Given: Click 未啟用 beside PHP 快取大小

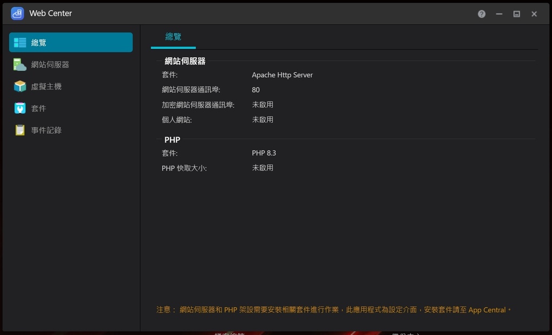Looking at the screenshot, I should tap(263, 168).
